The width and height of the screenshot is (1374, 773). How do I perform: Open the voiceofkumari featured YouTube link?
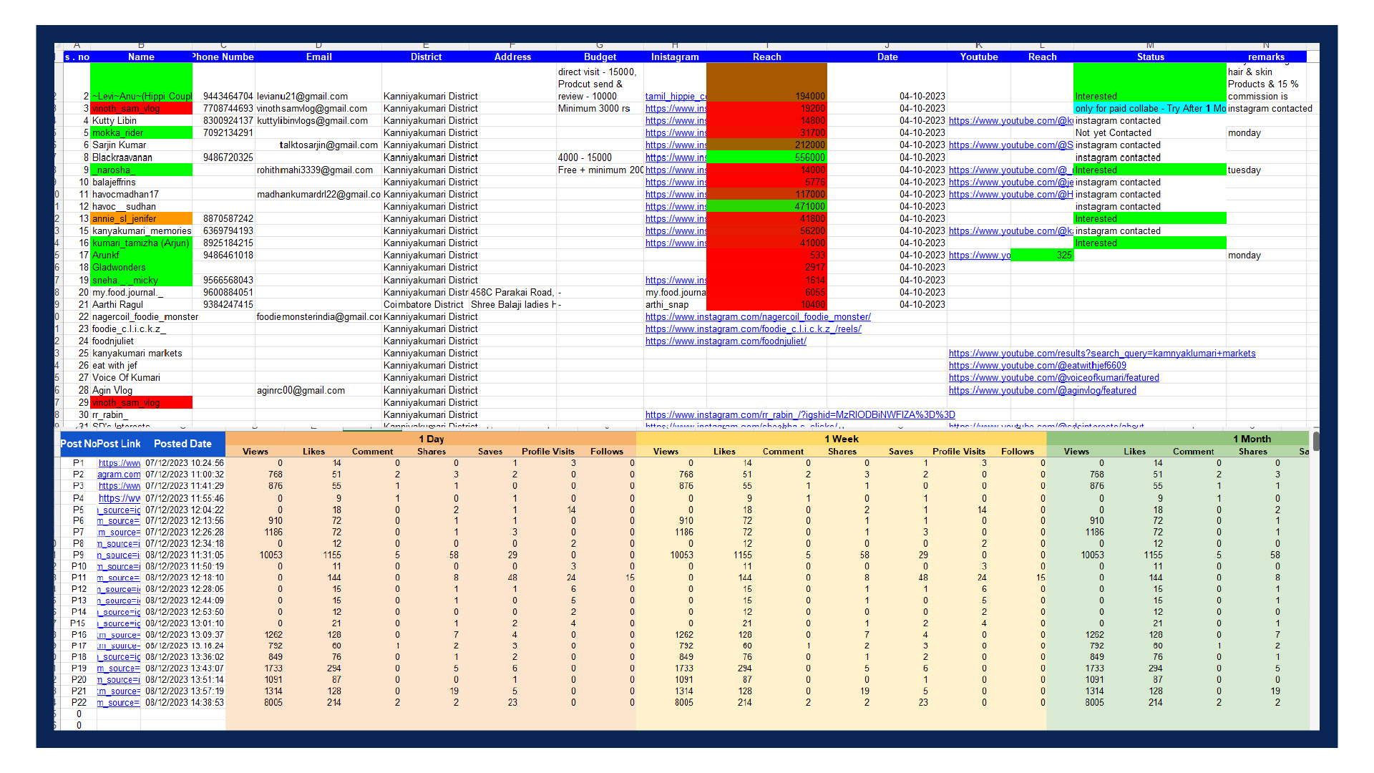click(x=1053, y=378)
